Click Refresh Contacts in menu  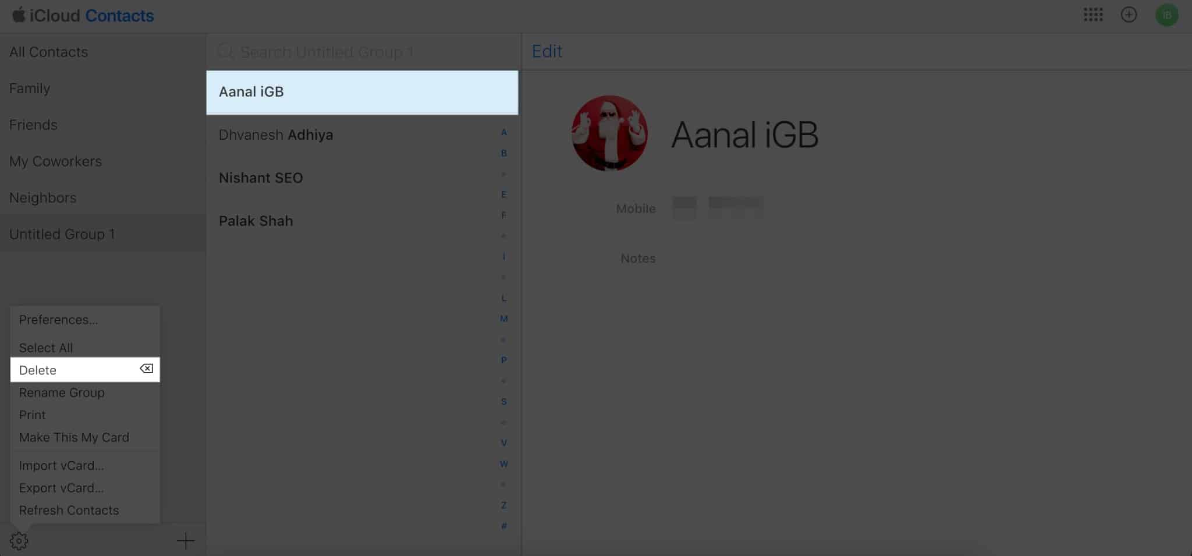[x=69, y=510]
